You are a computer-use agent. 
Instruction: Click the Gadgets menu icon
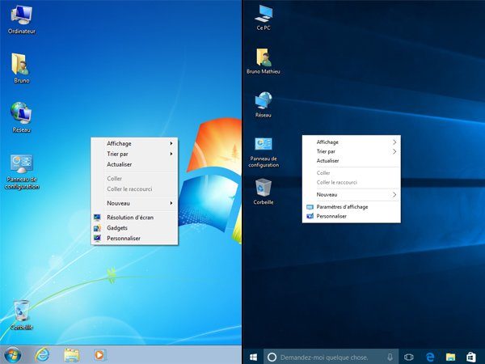(x=97, y=228)
